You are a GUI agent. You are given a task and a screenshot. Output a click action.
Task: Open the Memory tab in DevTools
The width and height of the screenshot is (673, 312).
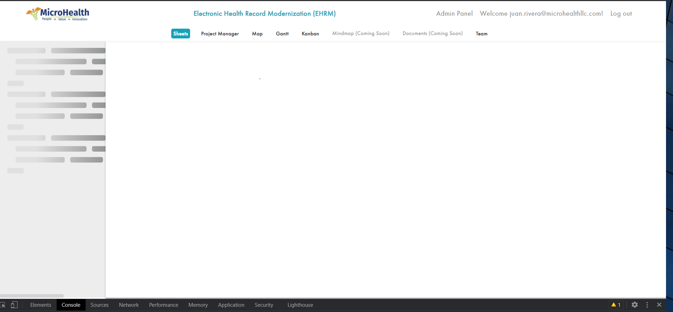coord(198,305)
